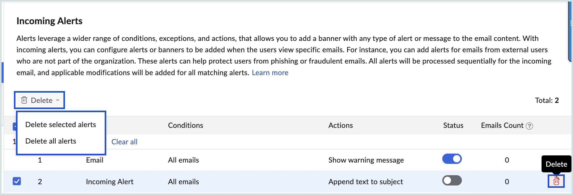Click red trash icon for Incoming Alert row
Screen dimensions: 573x195
click(x=556, y=181)
